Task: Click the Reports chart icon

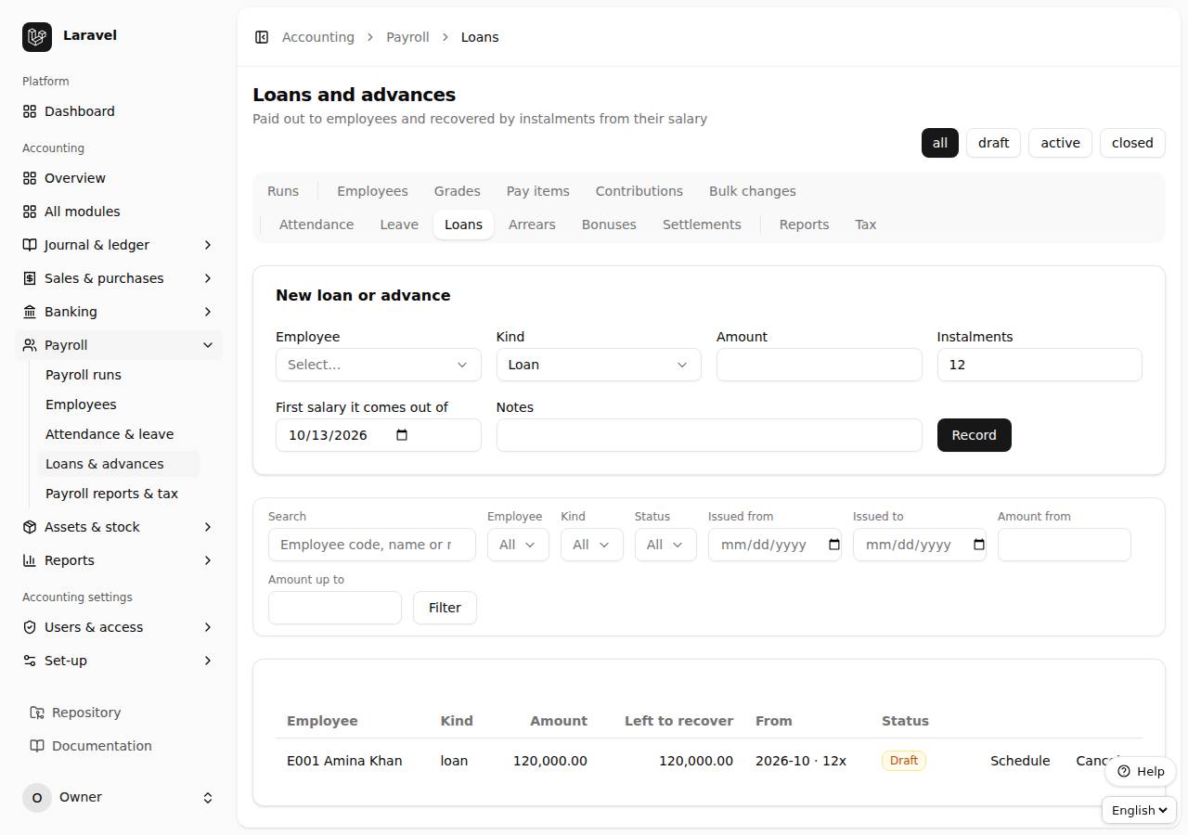Action: [30, 560]
